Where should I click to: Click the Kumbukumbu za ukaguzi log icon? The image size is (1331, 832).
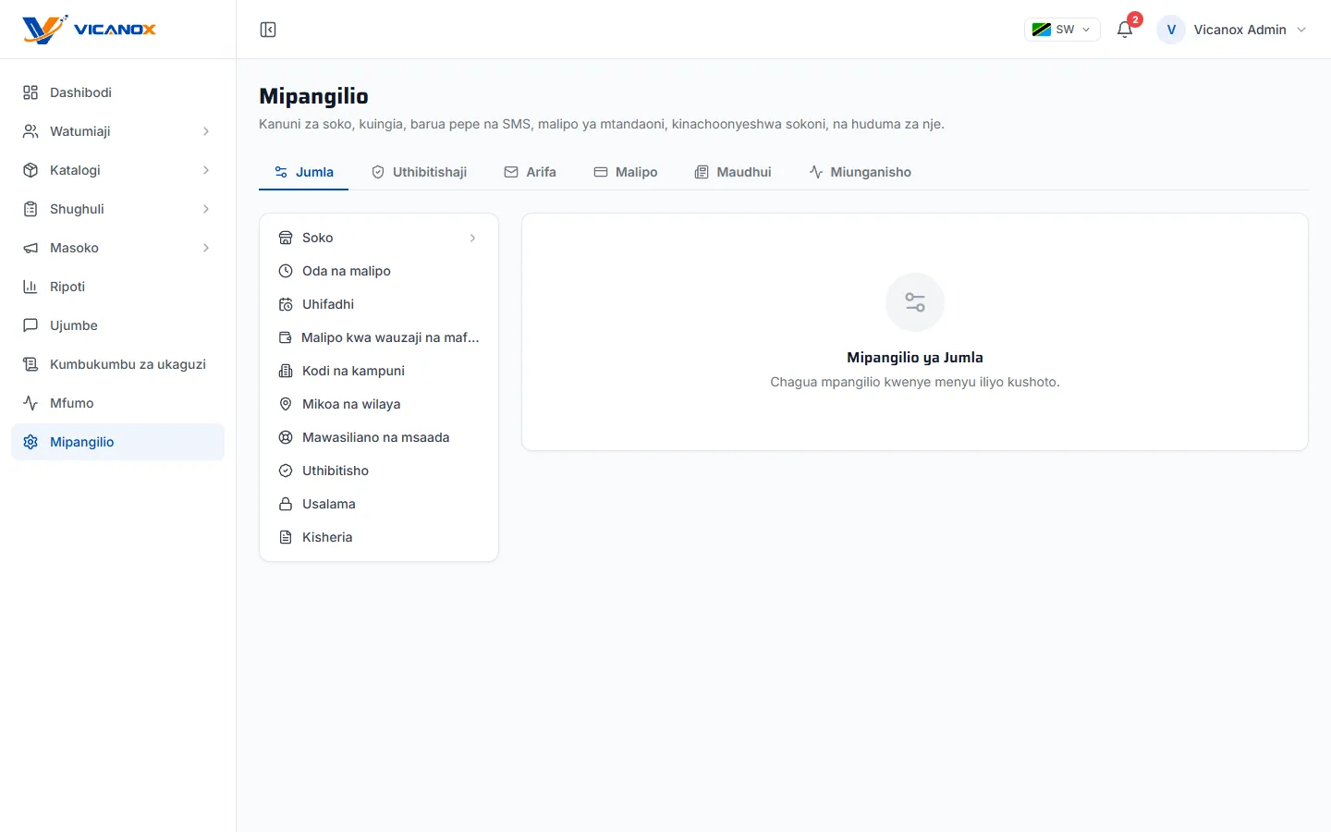coord(31,364)
